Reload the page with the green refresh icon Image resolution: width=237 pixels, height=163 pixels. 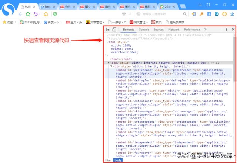coord(28,14)
